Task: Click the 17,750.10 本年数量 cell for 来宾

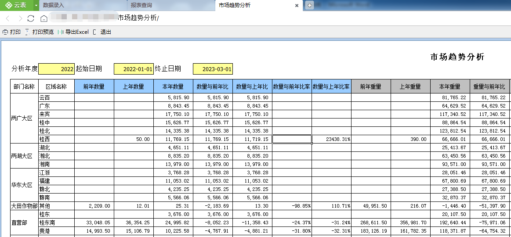Action: (174, 114)
